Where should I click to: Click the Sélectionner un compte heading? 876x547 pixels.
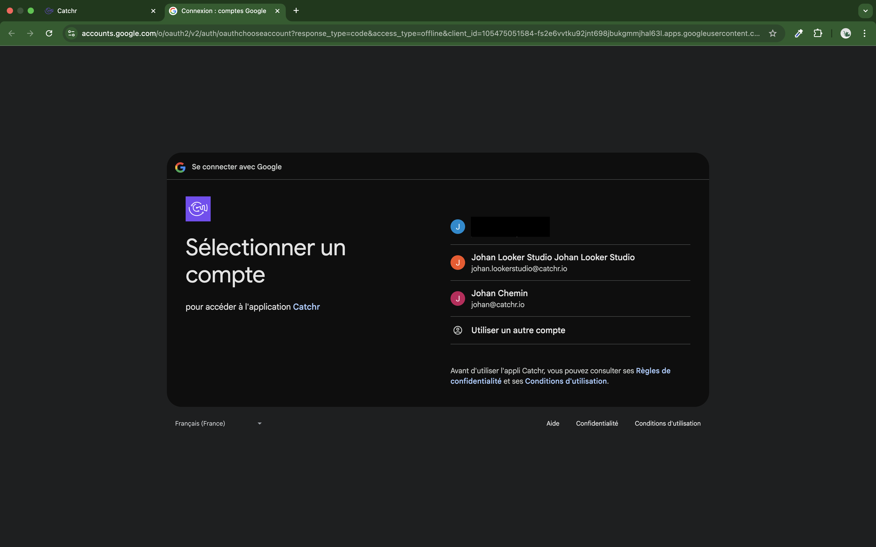click(265, 261)
